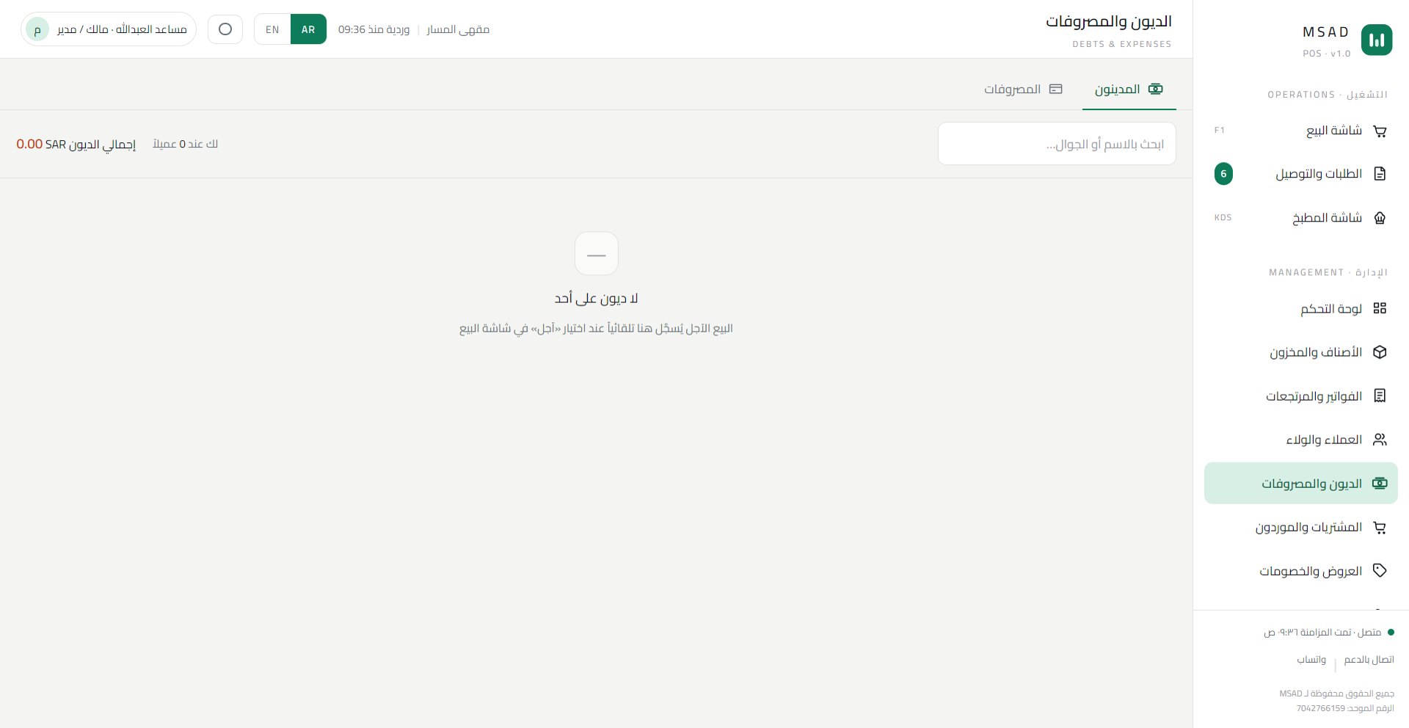Open الفواتير والمرتجعات page
The image size is (1409, 728).
coord(1301,396)
